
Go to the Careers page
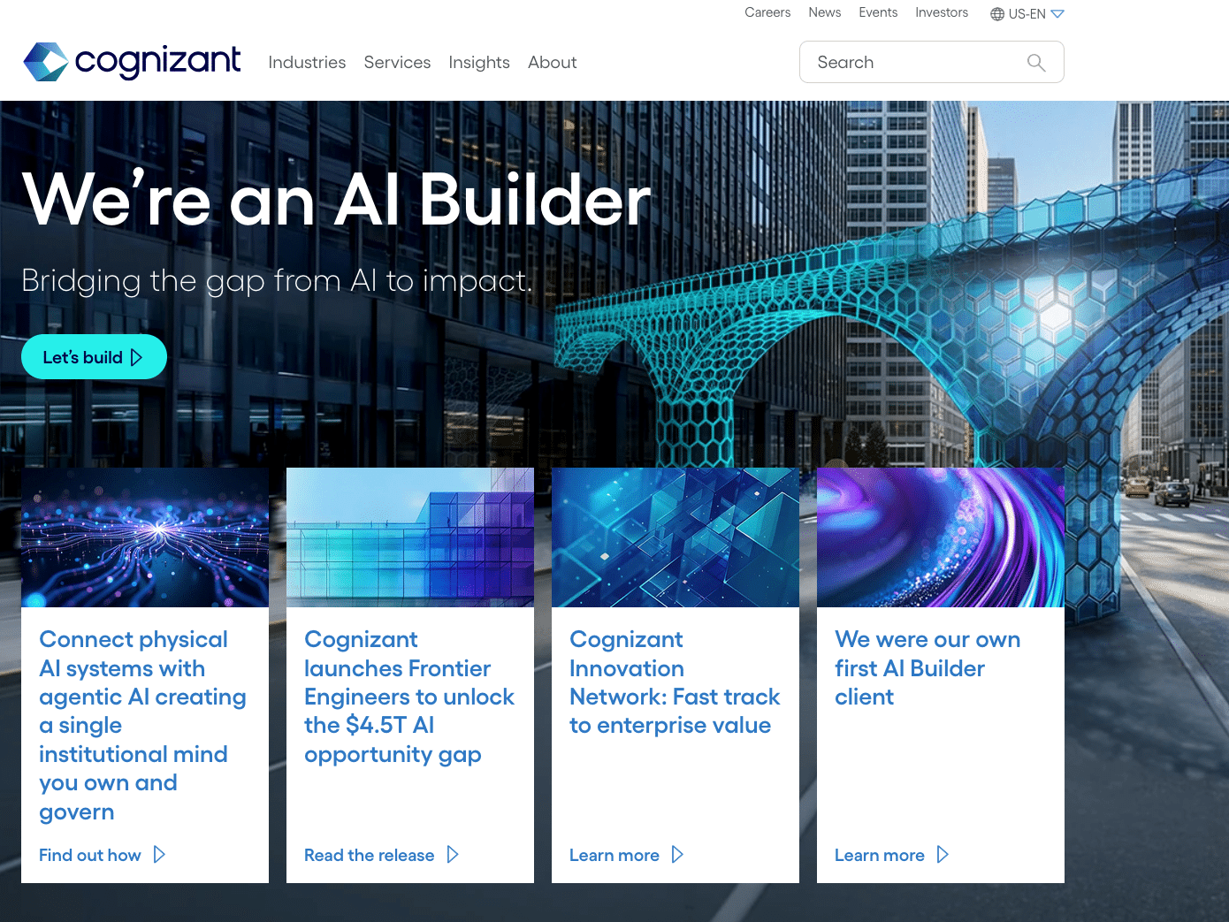tap(767, 12)
